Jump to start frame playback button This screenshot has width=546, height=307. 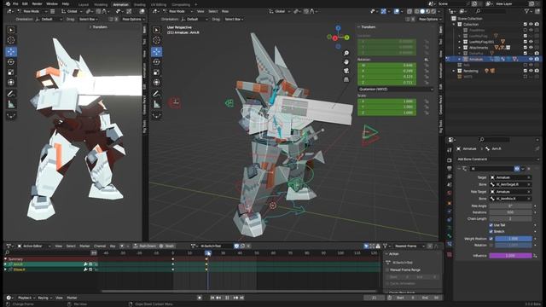[212, 298]
